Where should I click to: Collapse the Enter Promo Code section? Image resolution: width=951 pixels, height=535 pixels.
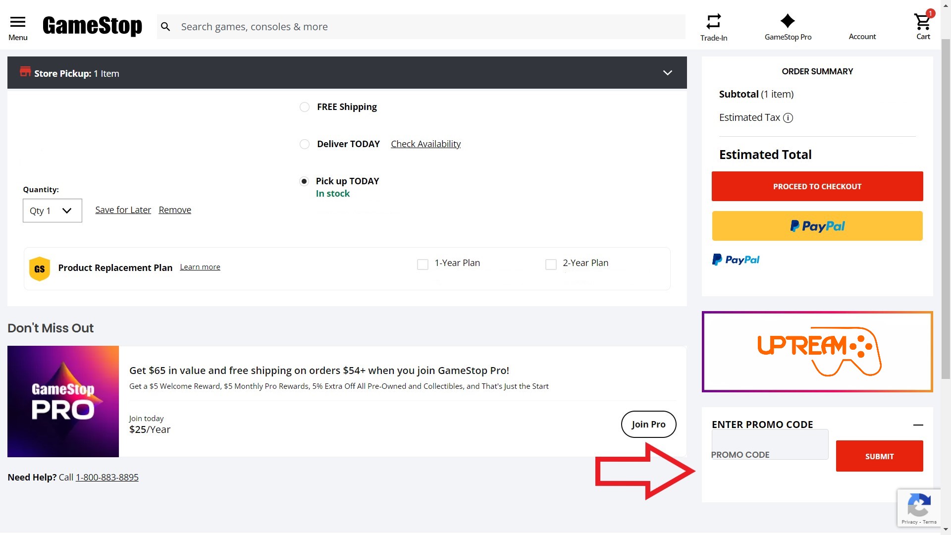pyautogui.click(x=918, y=425)
